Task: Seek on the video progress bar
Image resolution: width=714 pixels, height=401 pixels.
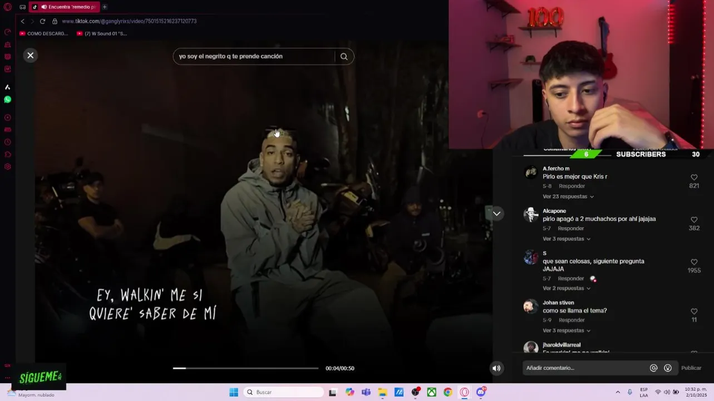Action: point(245,368)
